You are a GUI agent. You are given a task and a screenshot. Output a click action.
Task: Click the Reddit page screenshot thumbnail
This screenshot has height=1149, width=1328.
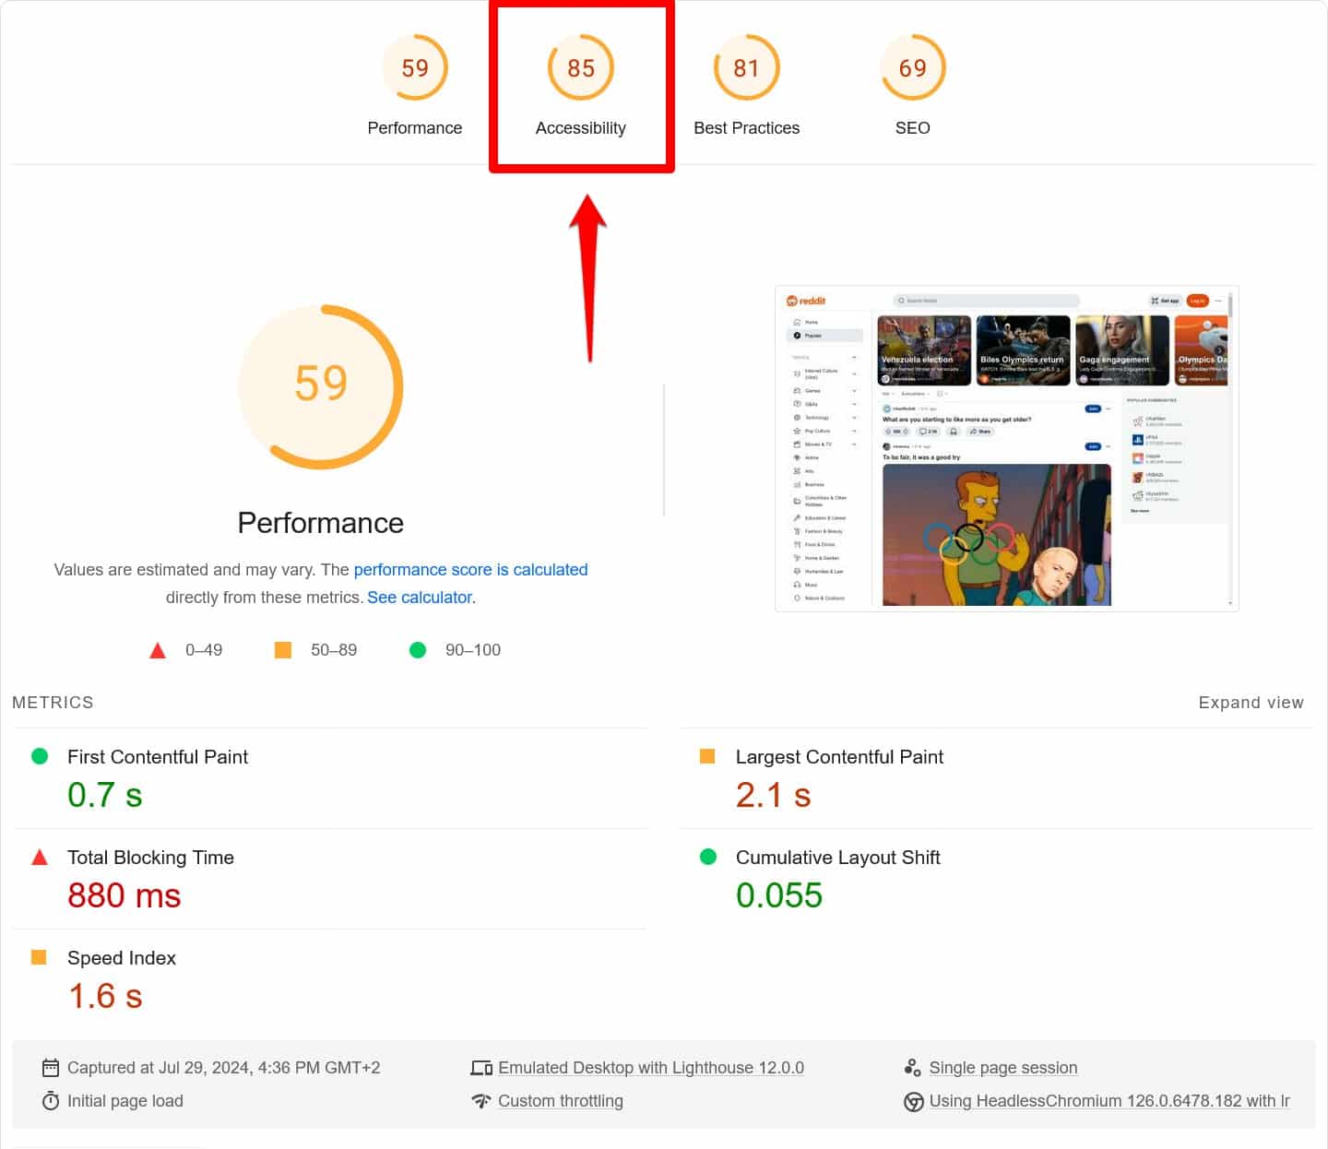point(1006,448)
